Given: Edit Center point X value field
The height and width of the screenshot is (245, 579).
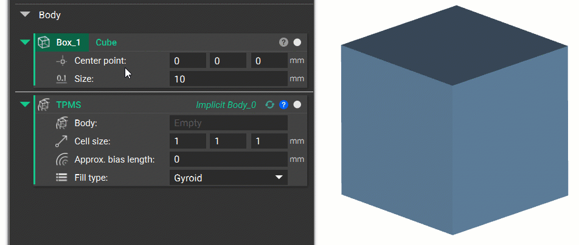Looking at the screenshot, I should (x=188, y=61).
